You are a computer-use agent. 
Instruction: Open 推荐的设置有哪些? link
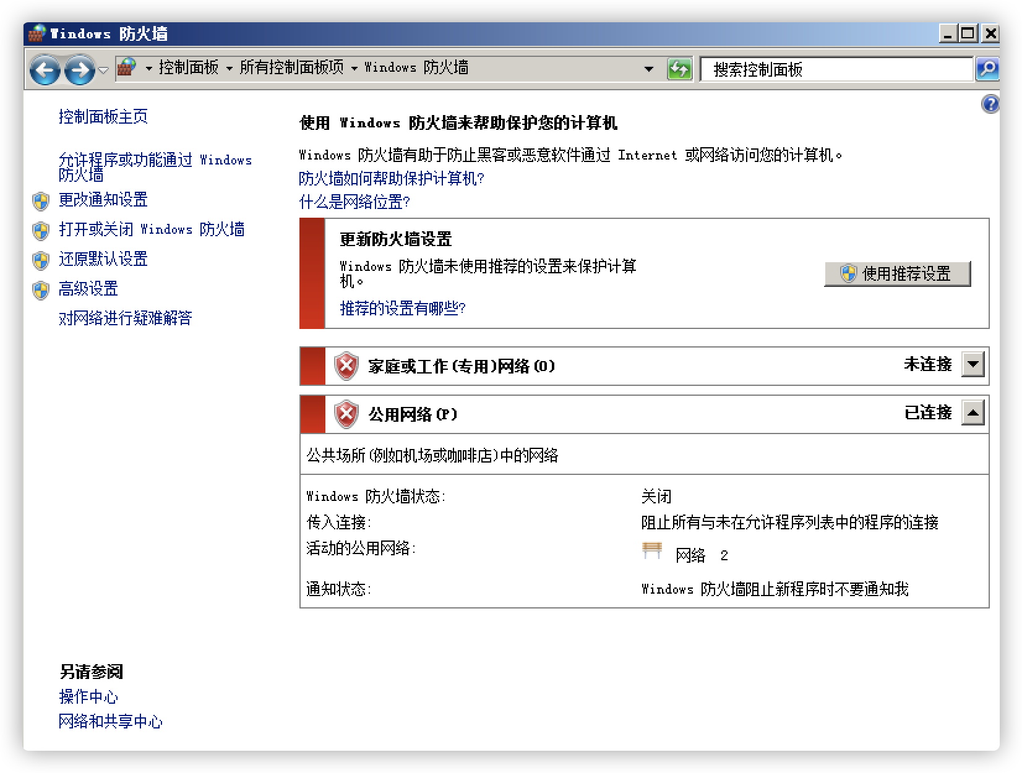(403, 309)
